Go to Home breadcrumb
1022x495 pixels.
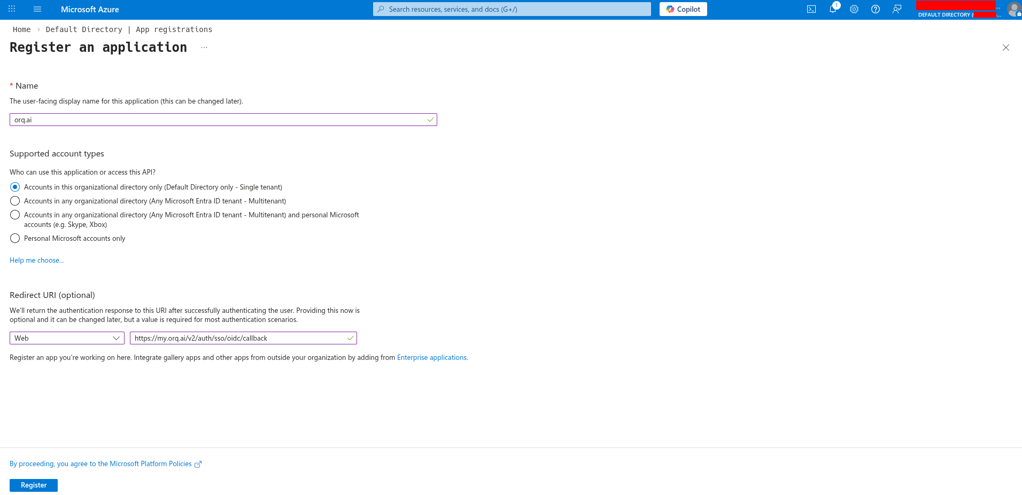pos(22,29)
